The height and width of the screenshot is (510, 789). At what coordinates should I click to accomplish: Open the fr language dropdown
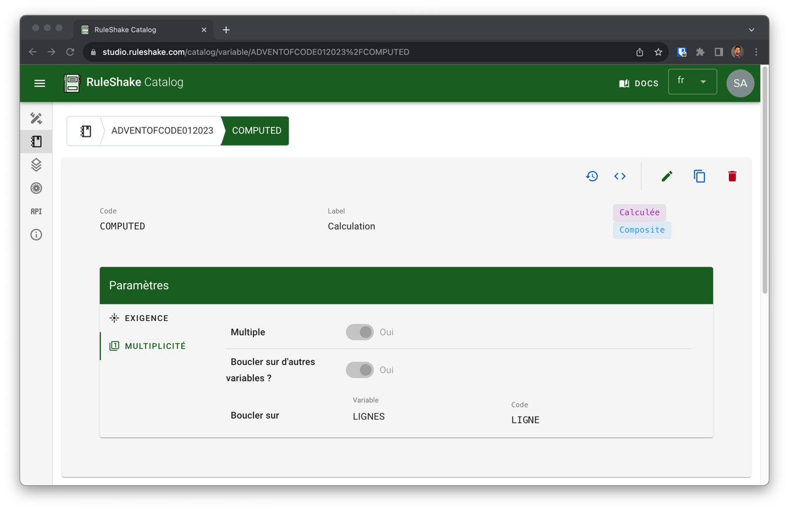pos(692,82)
